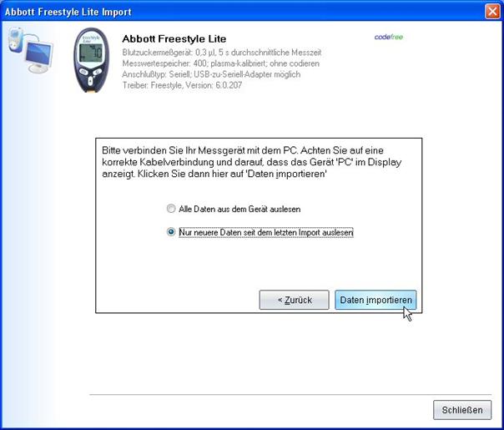This screenshot has height=430, width=504.
Task: Click the 'Abbott Freestyle Lite Import' title bar text
Action: click(68, 12)
